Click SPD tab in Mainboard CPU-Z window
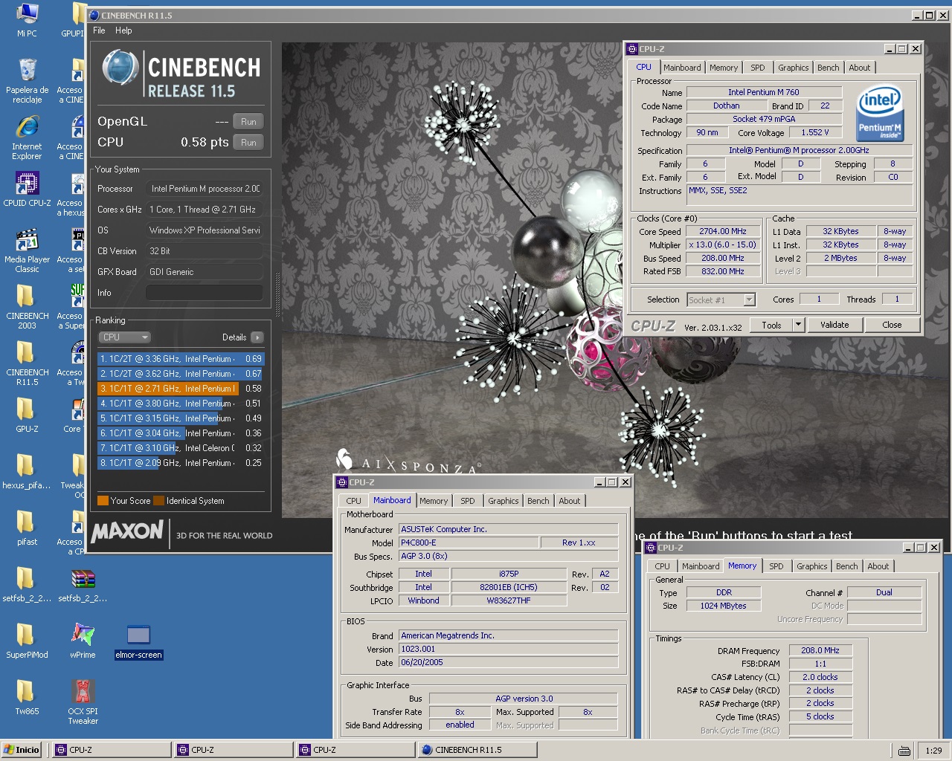Image resolution: width=952 pixels, height=761 pixels. (x=468, y=501)
